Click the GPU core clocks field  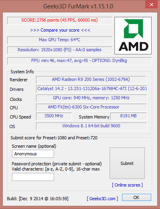point(92,98)
